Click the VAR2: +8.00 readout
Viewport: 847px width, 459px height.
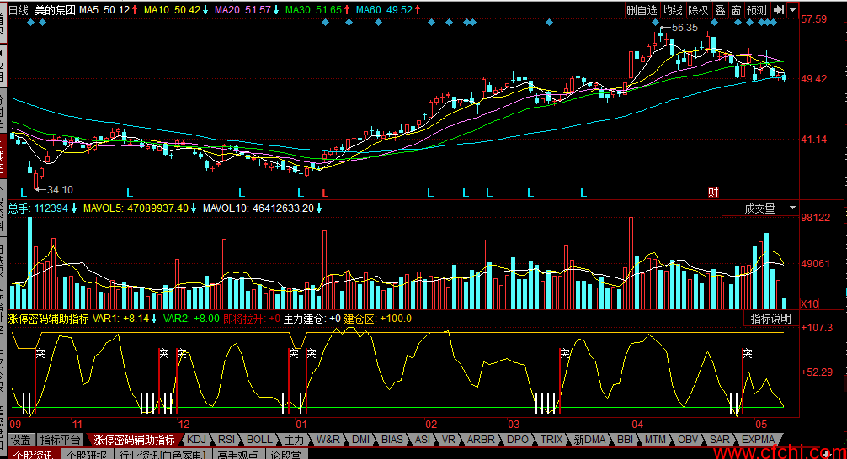[191, 319]
